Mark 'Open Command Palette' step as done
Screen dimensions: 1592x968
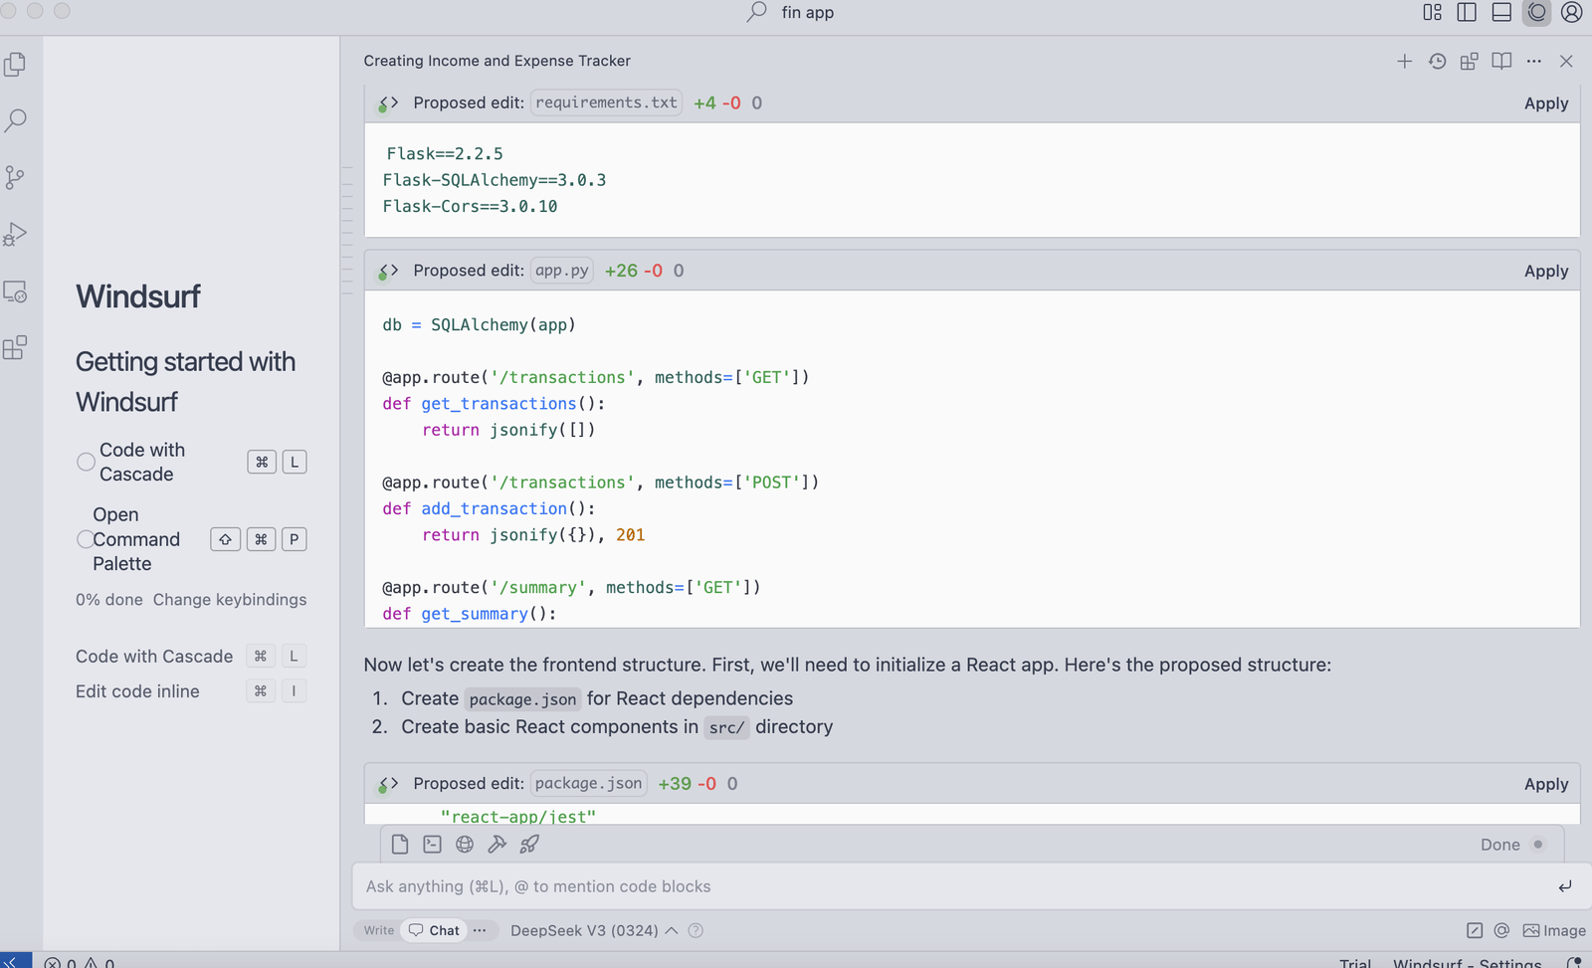[86, 539]
